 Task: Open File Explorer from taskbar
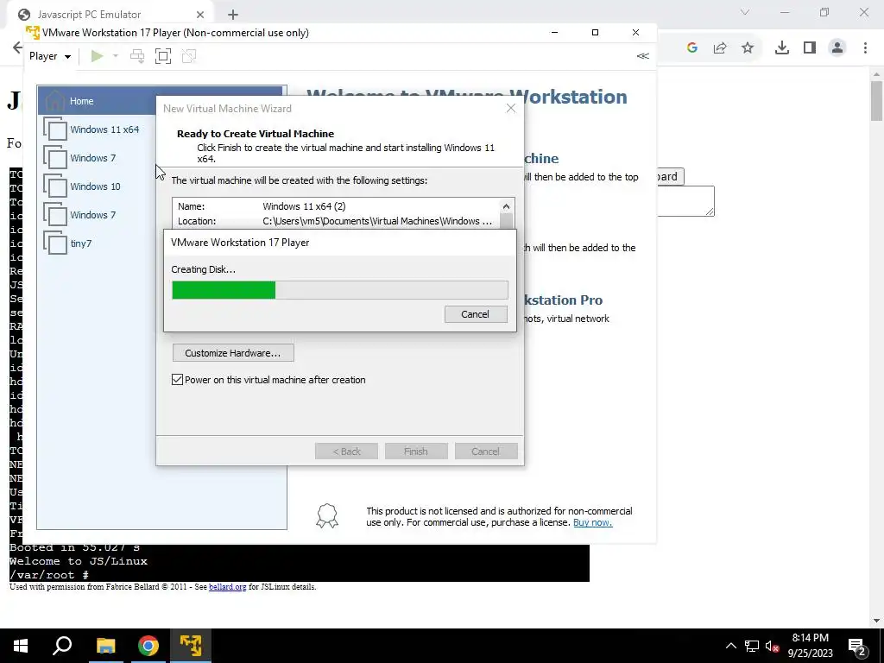click(105, 646)
